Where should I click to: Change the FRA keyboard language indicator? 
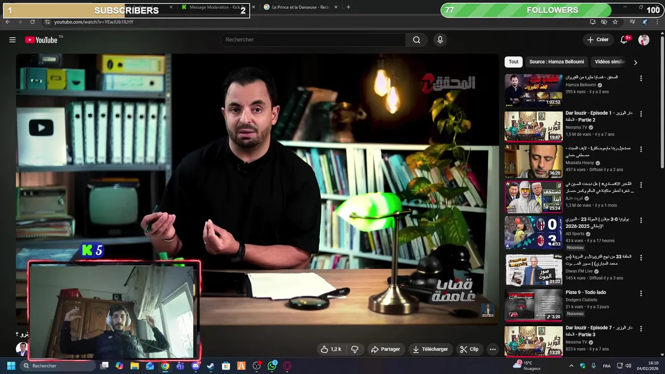pyautogui.click(x=606, y=366)
